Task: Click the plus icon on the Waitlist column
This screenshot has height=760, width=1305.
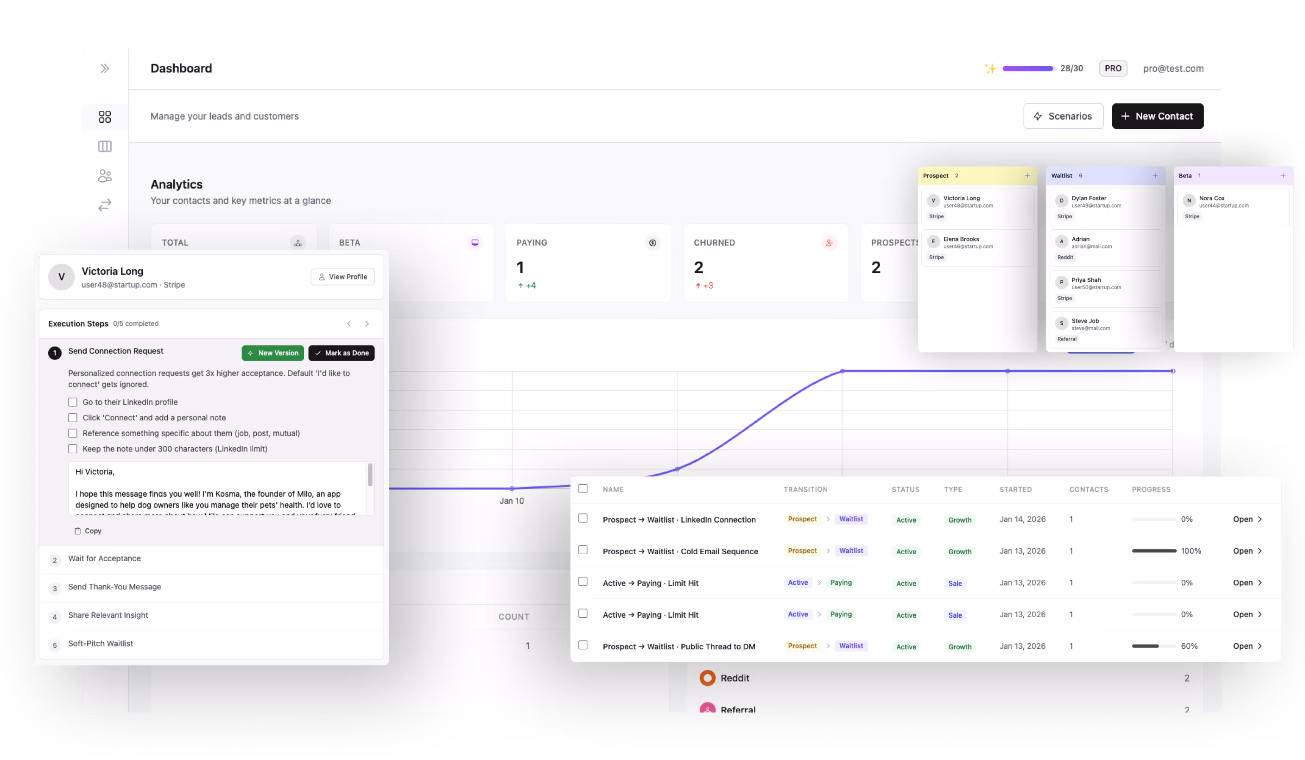Action: click(x=1155, y=176)
